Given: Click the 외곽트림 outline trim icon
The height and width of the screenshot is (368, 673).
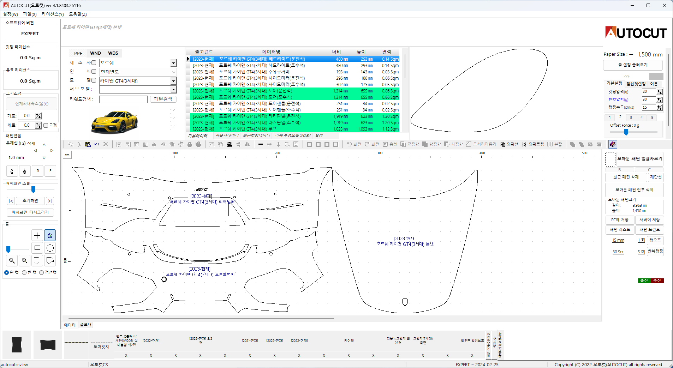Looking at the screenshot, I should click(533, 144).
